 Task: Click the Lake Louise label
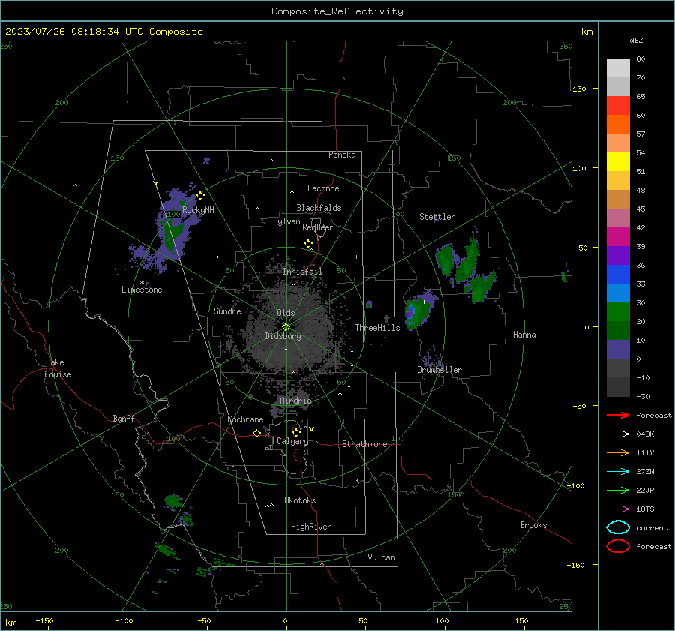tap(58, 368)
